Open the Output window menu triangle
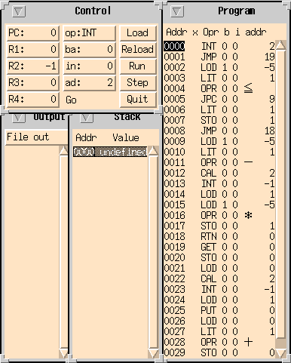 pos(19,118)
